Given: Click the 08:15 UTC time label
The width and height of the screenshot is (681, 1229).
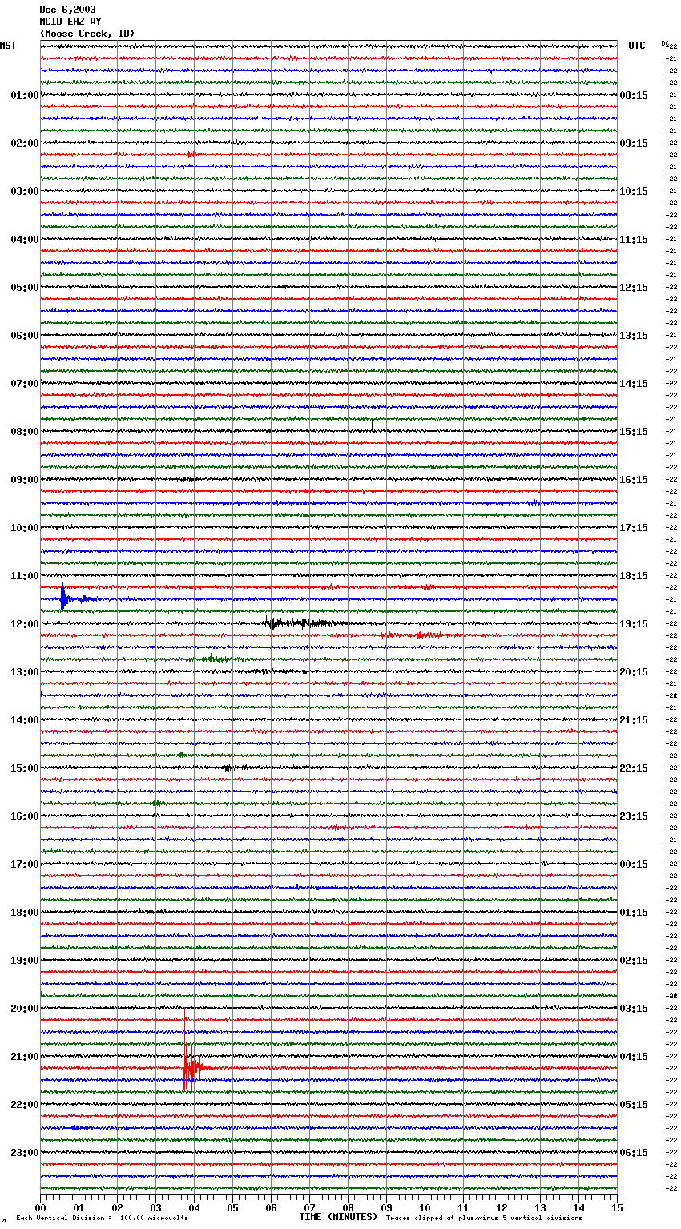Looking at the screenshot, I should pyautogui.click(x=634, y=95).
